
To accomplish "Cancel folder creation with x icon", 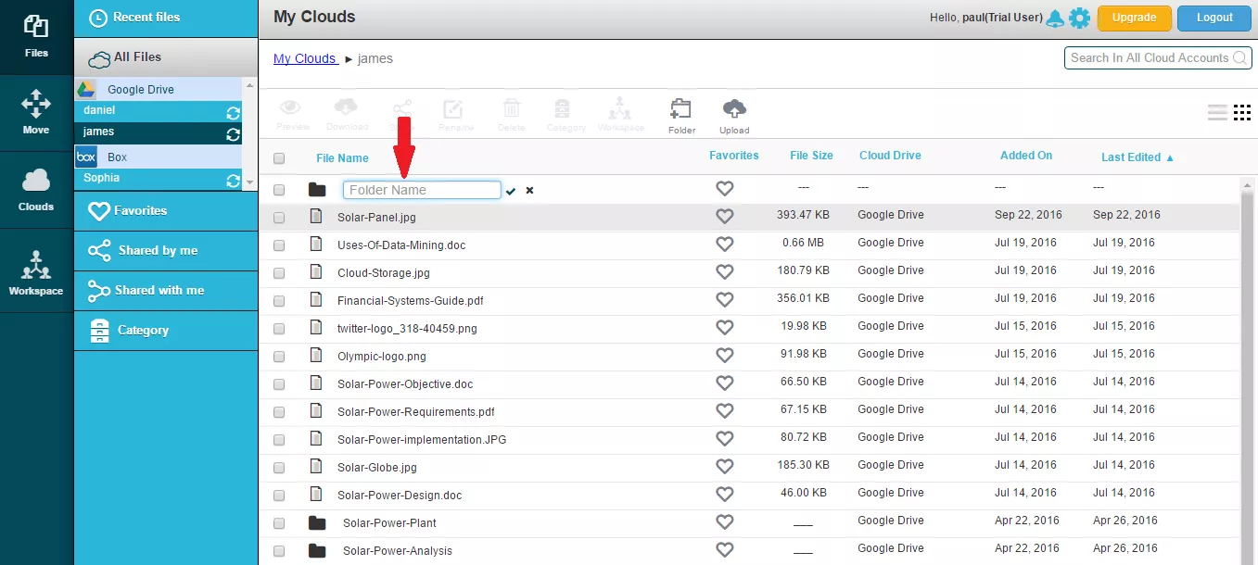I will (x=530, y=191).
